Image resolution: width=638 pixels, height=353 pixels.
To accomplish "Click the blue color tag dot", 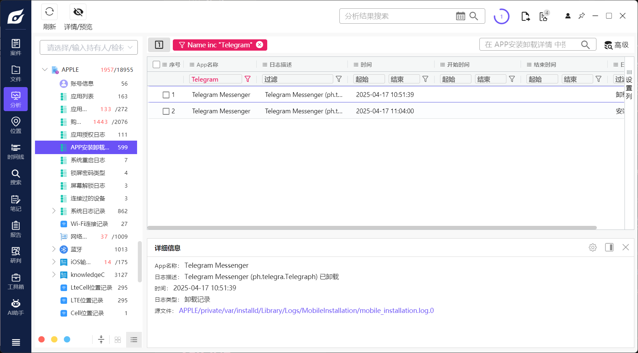I will point(67,340).
